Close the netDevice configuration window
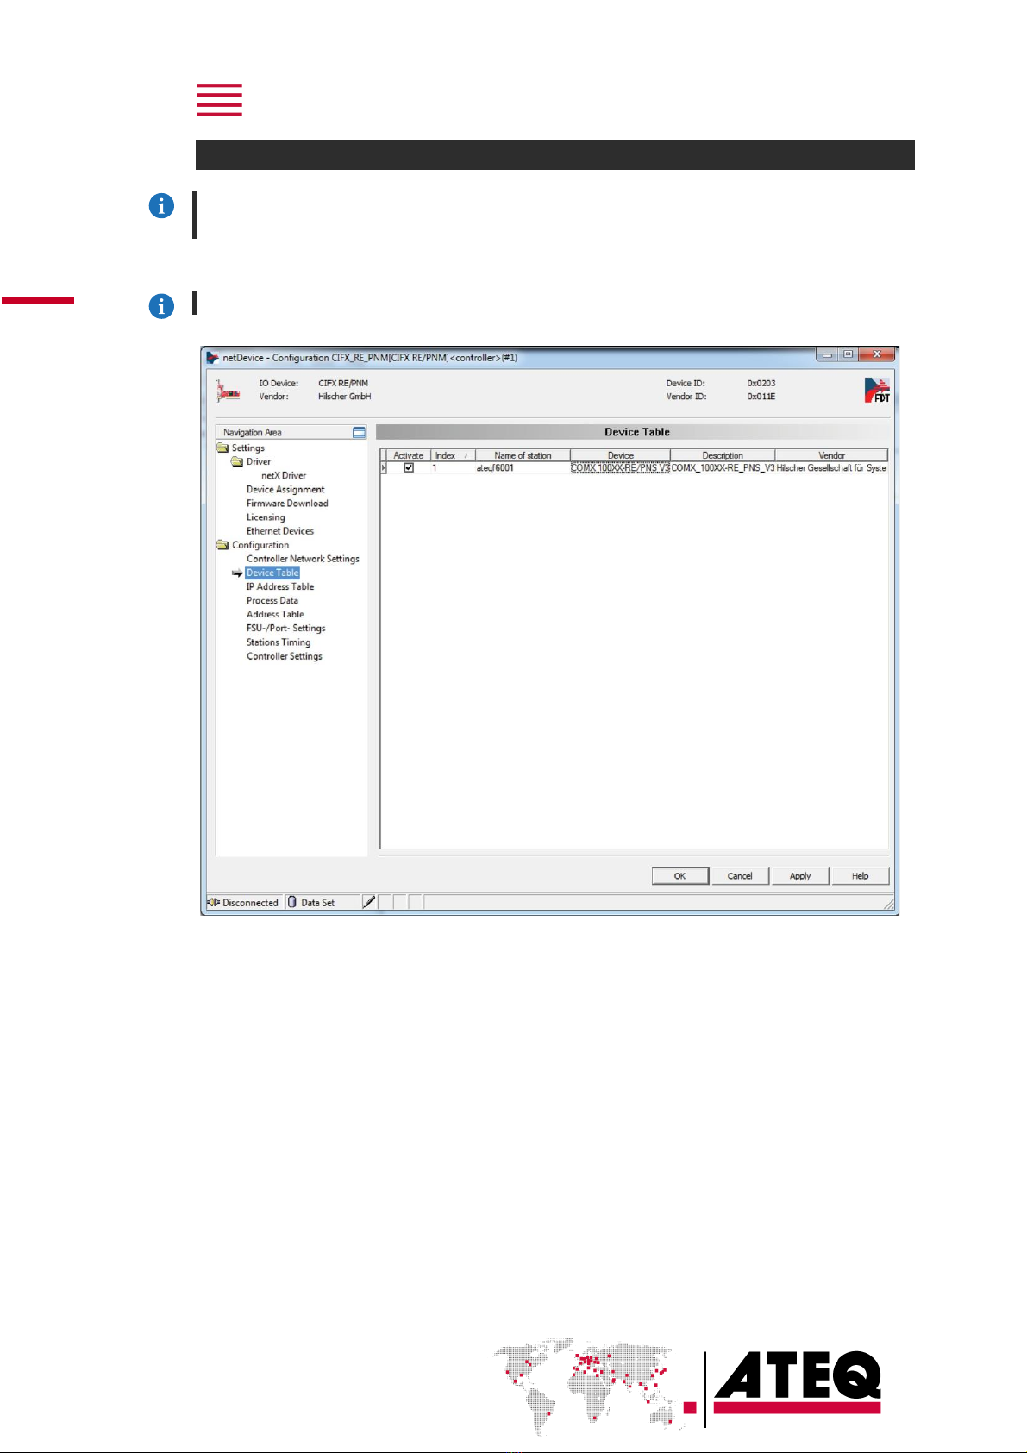 tap(876, 354)
